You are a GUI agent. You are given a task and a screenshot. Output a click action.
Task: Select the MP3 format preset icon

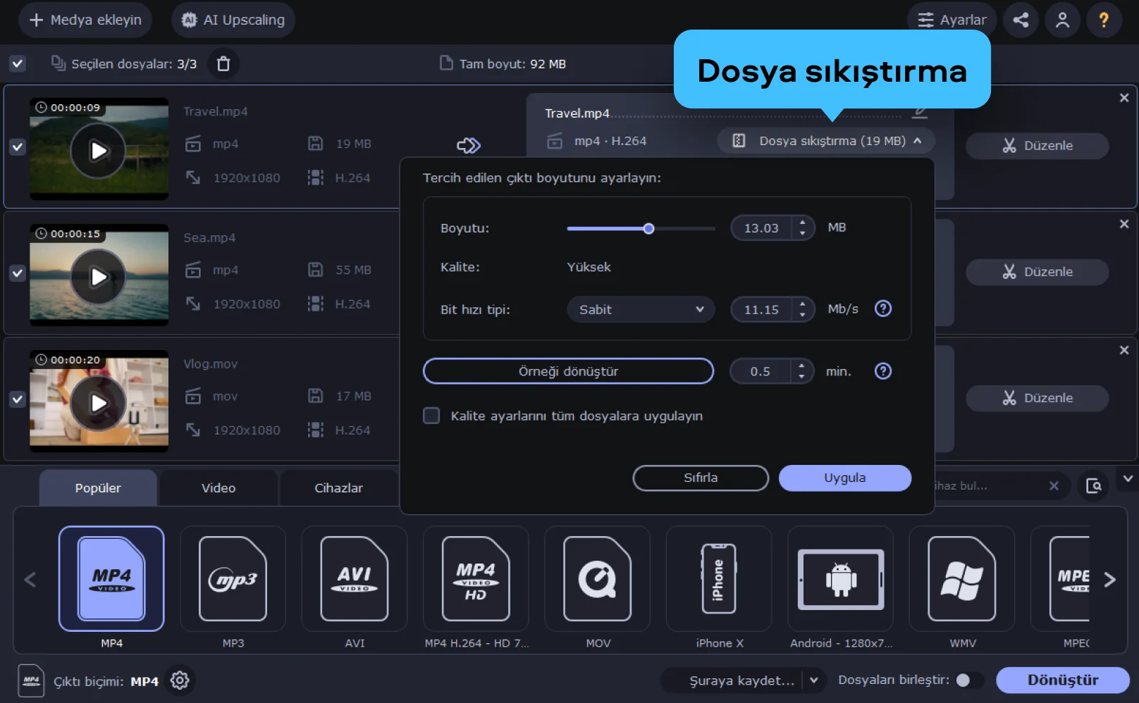pyautogui.click(x=233, y=579)
